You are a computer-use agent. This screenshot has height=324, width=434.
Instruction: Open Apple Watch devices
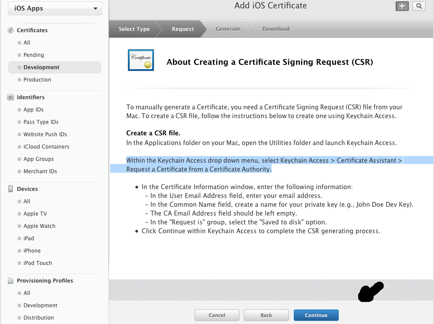(39, 226)
